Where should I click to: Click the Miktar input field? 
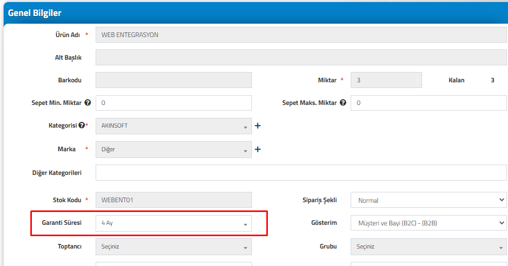coord(386,80)
